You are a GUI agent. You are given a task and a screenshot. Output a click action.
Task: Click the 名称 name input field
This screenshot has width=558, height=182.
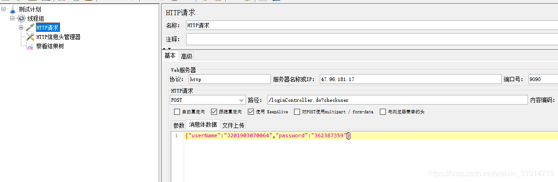click(372, 26)
